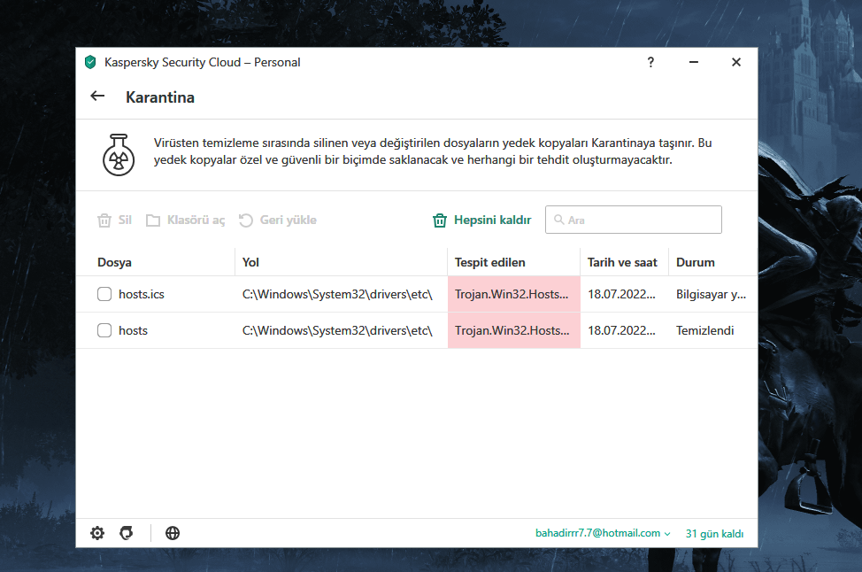This screenshot has width=862, height=572.
Task: Sort by the Yol column header
Action: [250, 262]
